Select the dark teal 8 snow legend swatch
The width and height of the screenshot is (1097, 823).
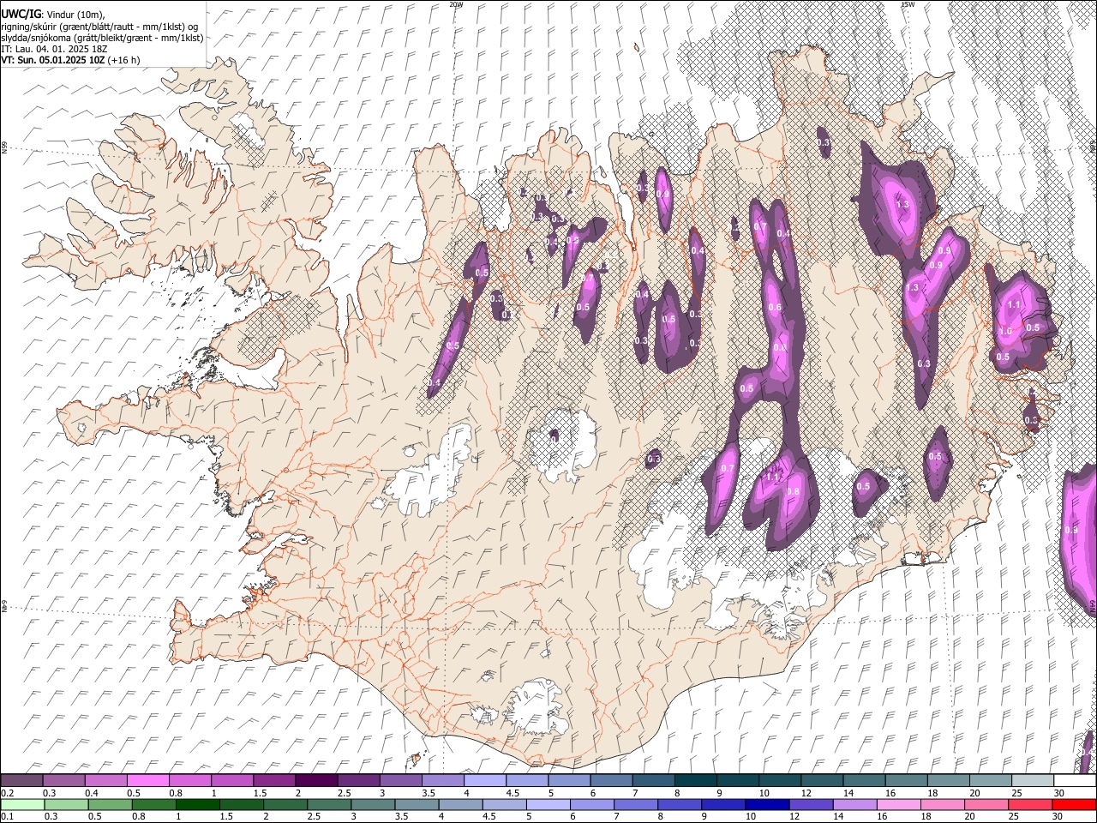coord(695,781)
